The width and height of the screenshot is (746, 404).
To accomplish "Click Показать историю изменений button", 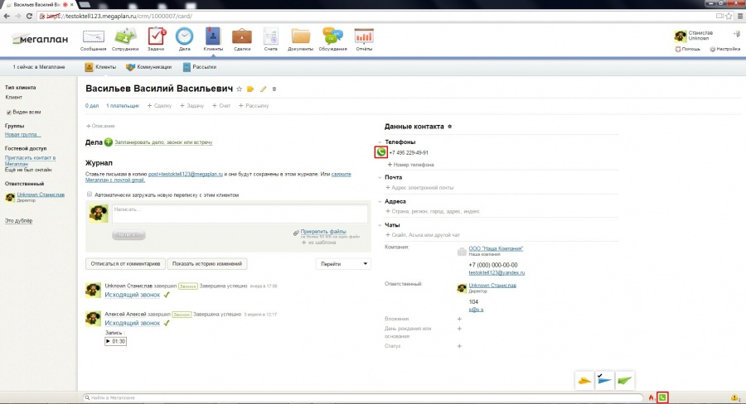I will (x=207, y=264).
